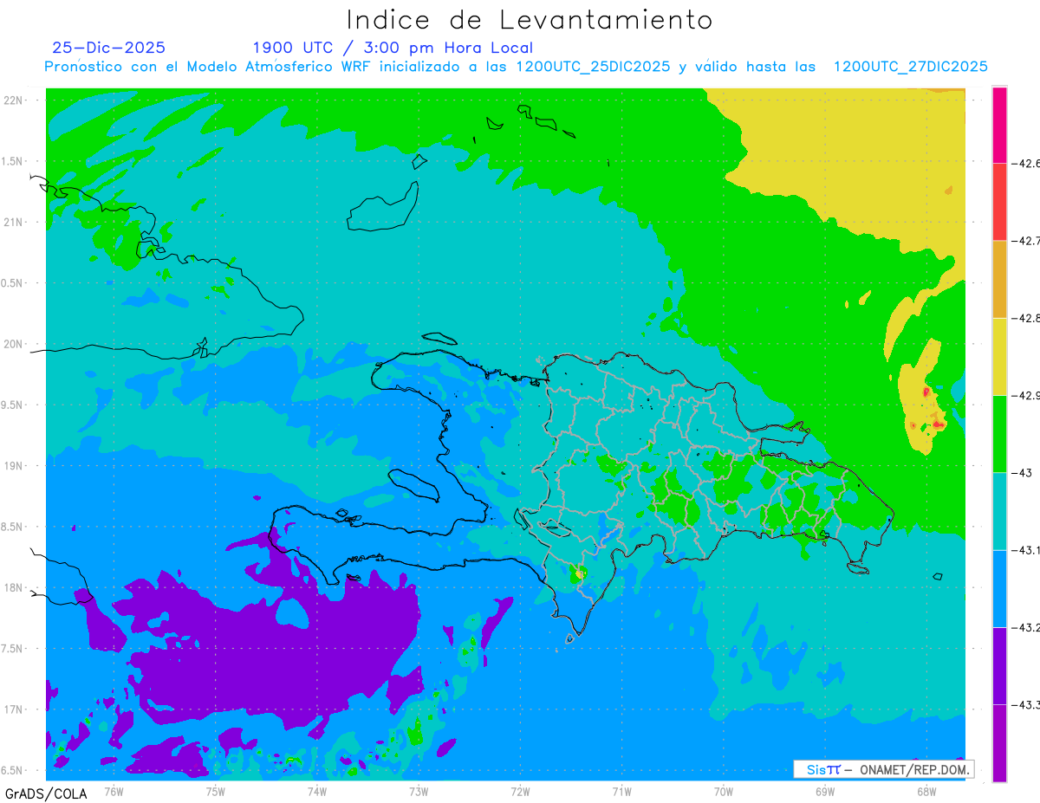Image resolution: width=1040 pixels, height=803 pixels.
Task: Click the pink legend swatch above -42.6
Action: pos(999,125)
